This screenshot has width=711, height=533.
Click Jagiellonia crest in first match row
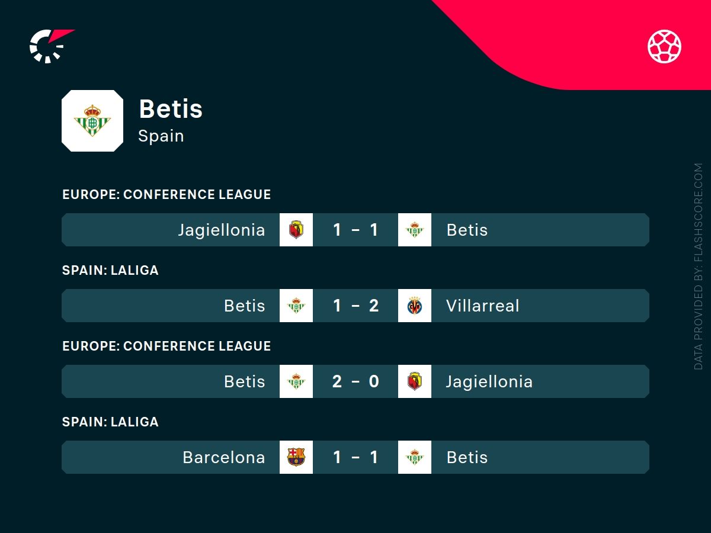pyautogui.click(x=296, y=230)
